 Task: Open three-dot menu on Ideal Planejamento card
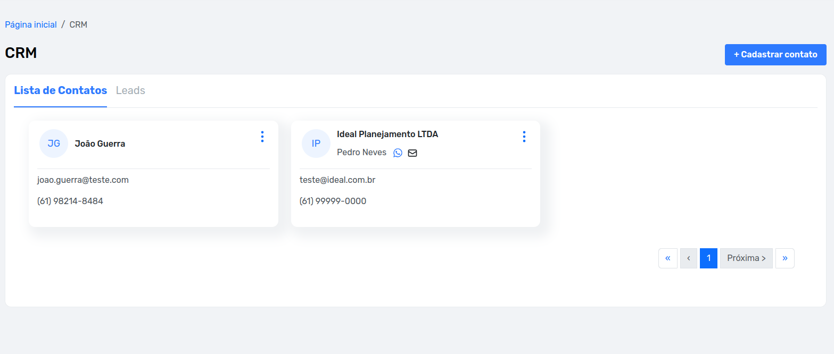click(524, 137)
